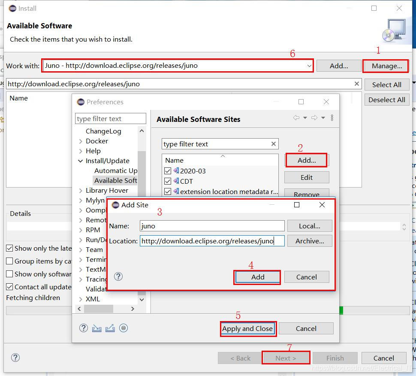Open the Work with dropdown arrow
The width and height of the screenshot is (416, 376).
click(x=309, y=66)
